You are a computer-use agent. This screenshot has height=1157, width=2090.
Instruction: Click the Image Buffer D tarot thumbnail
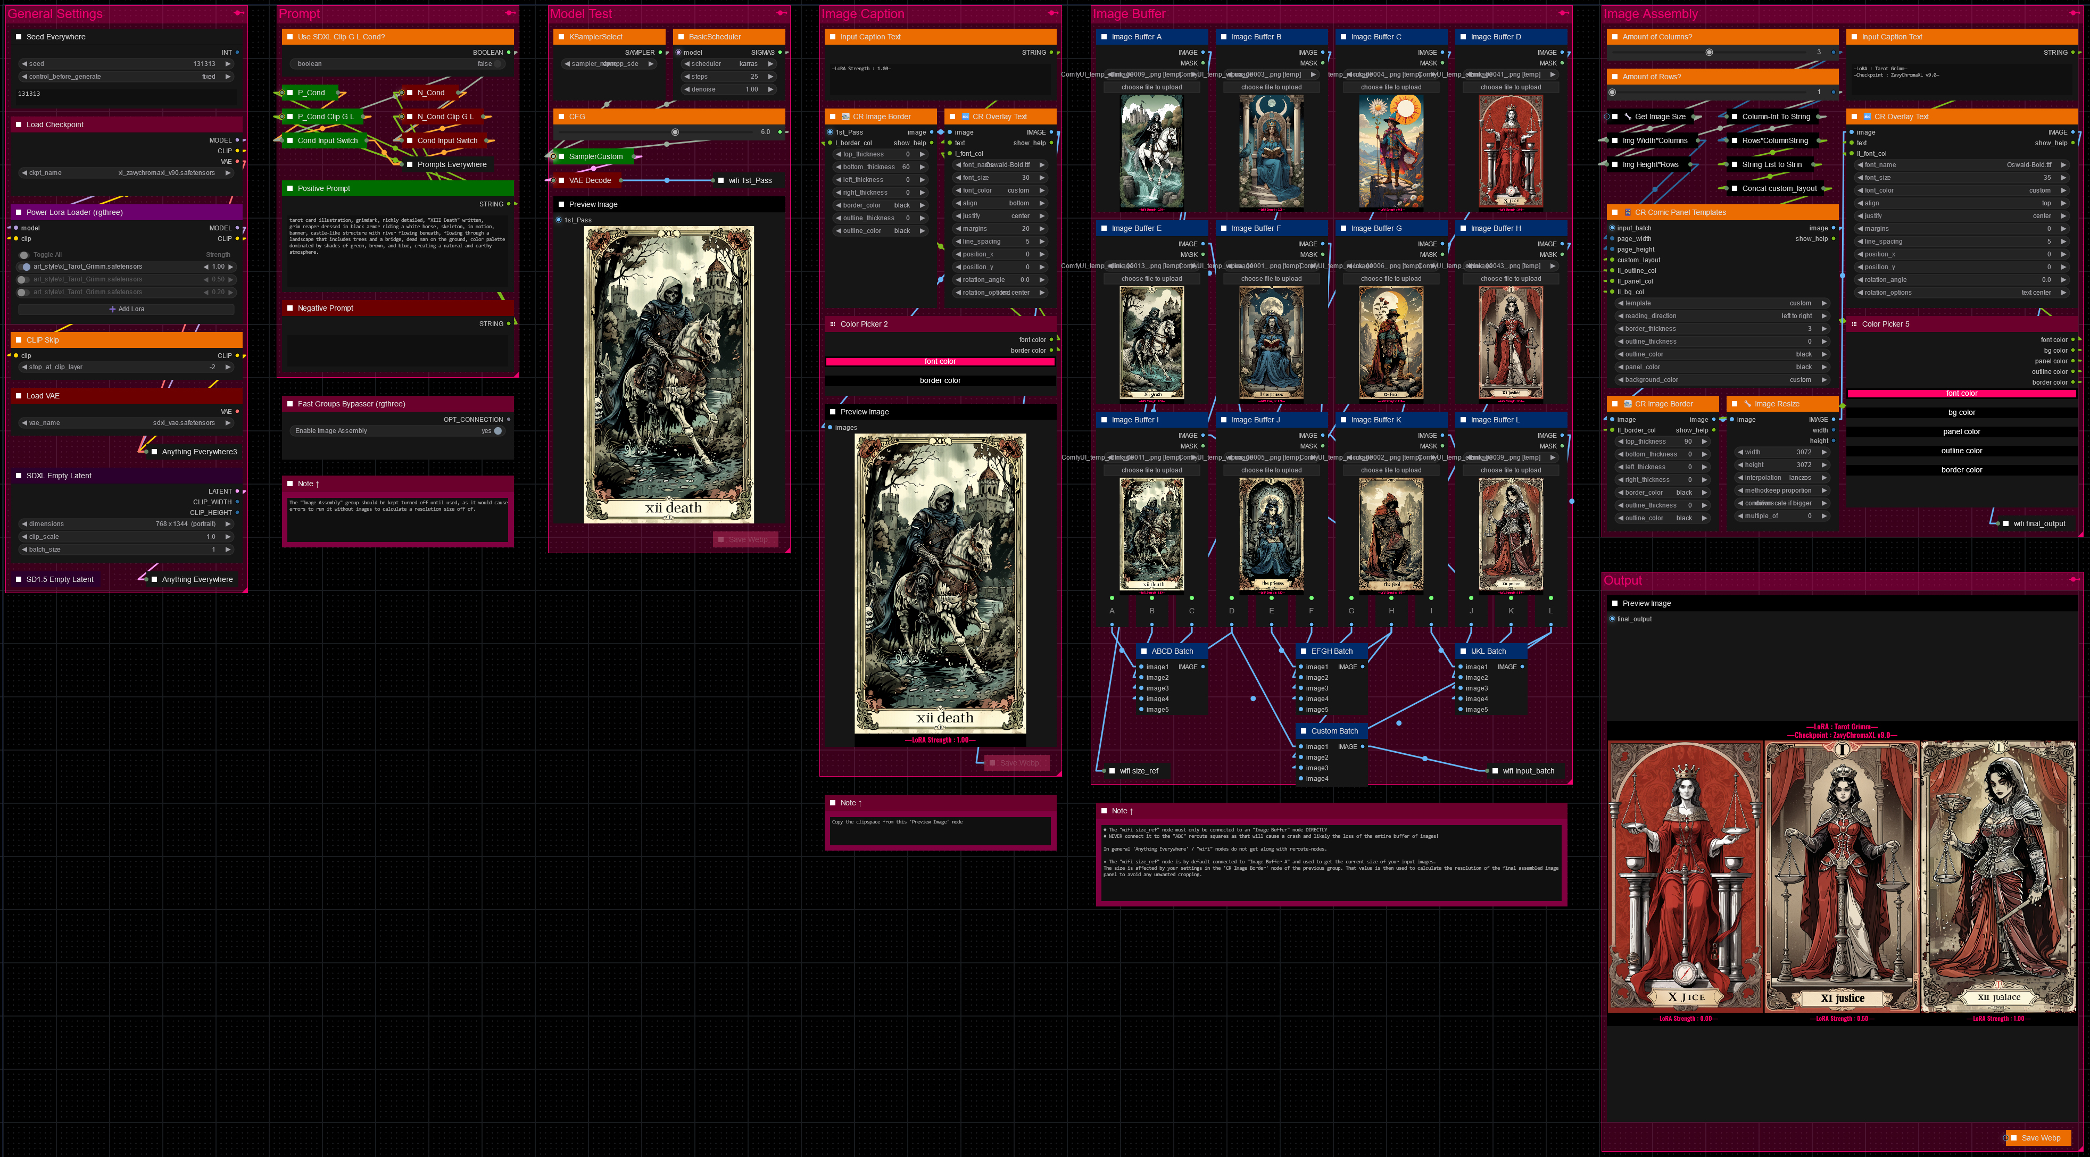click(1511, 152)
